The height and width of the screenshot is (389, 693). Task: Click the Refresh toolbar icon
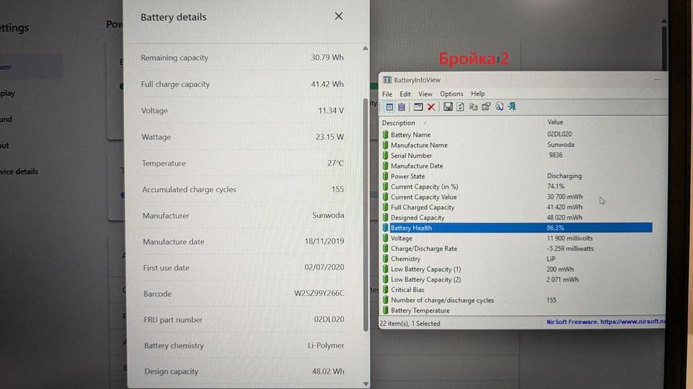[460, 107]
